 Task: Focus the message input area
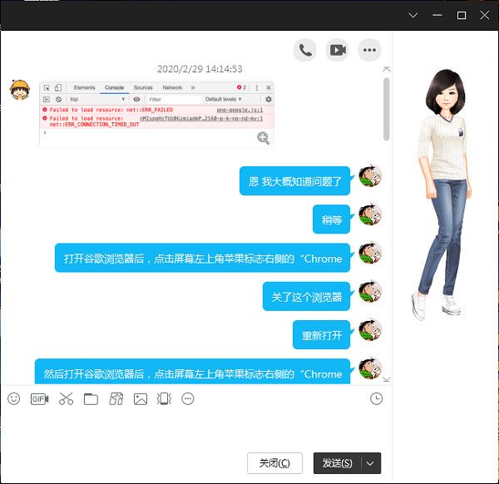pyautogui.click(x=196, y=428)
